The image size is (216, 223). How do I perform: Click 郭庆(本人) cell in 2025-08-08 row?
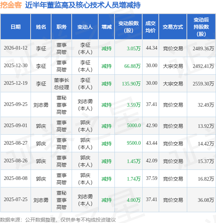pyautogui.click(x=85, y=179)
